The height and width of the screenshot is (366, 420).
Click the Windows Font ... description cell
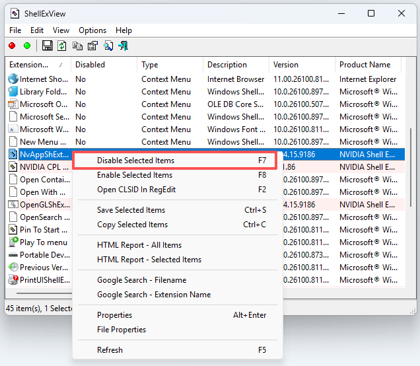click(236, 129)
